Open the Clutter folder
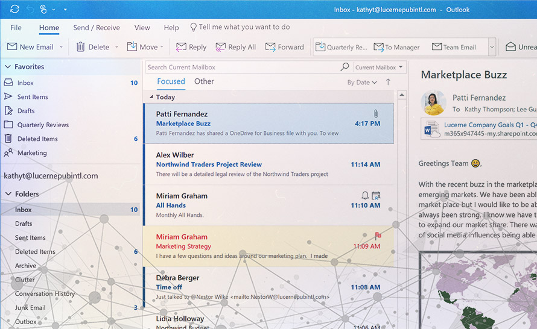 pyautogui.click(x=70, y=280)
